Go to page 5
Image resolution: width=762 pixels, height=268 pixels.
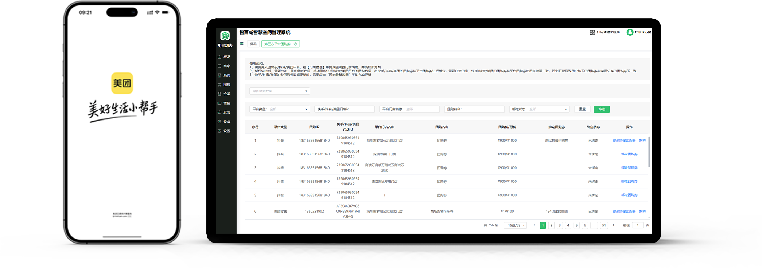576,225
